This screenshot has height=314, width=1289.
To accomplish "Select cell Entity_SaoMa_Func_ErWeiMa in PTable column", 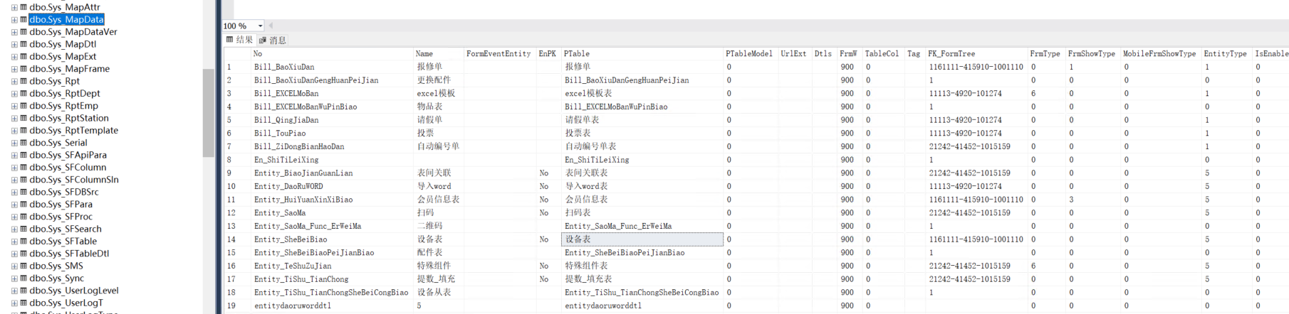I will (642, 226).
